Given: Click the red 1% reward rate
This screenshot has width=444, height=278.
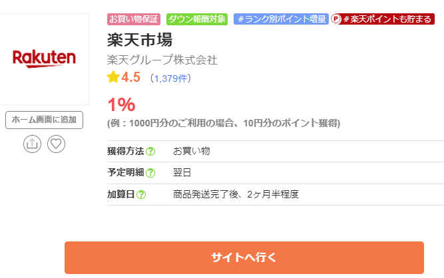Looking at the screenshot, I should pyautogui.click(x=121, y=104).
